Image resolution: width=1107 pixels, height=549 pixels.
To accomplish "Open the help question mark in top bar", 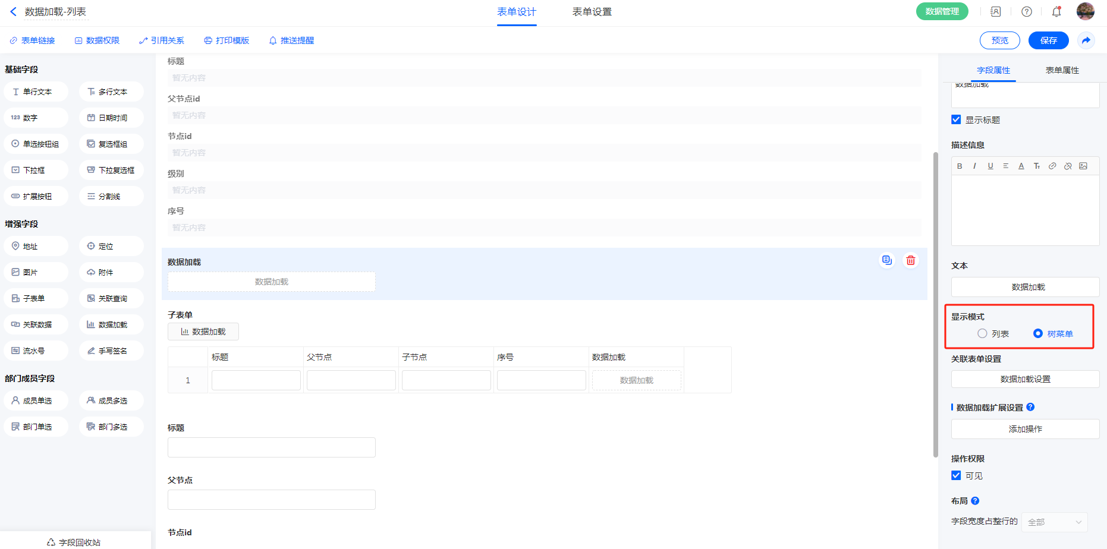I will point(1027,12).
